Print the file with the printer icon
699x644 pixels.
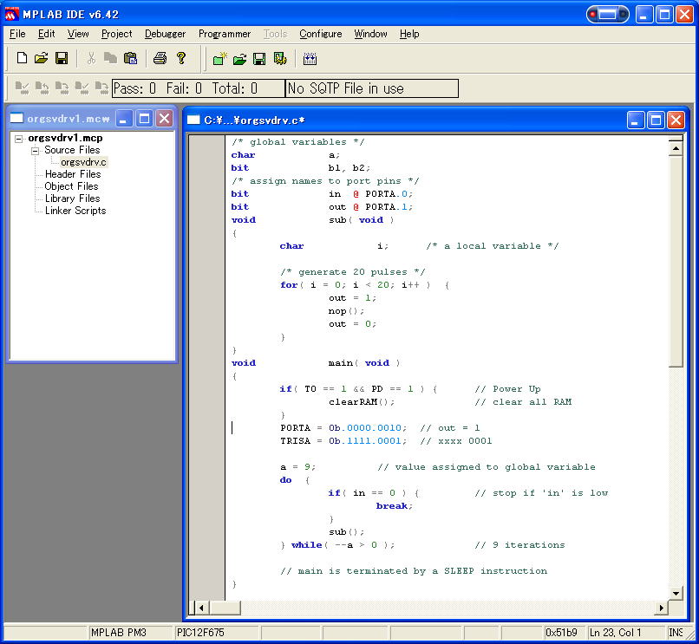click(160, 58)
